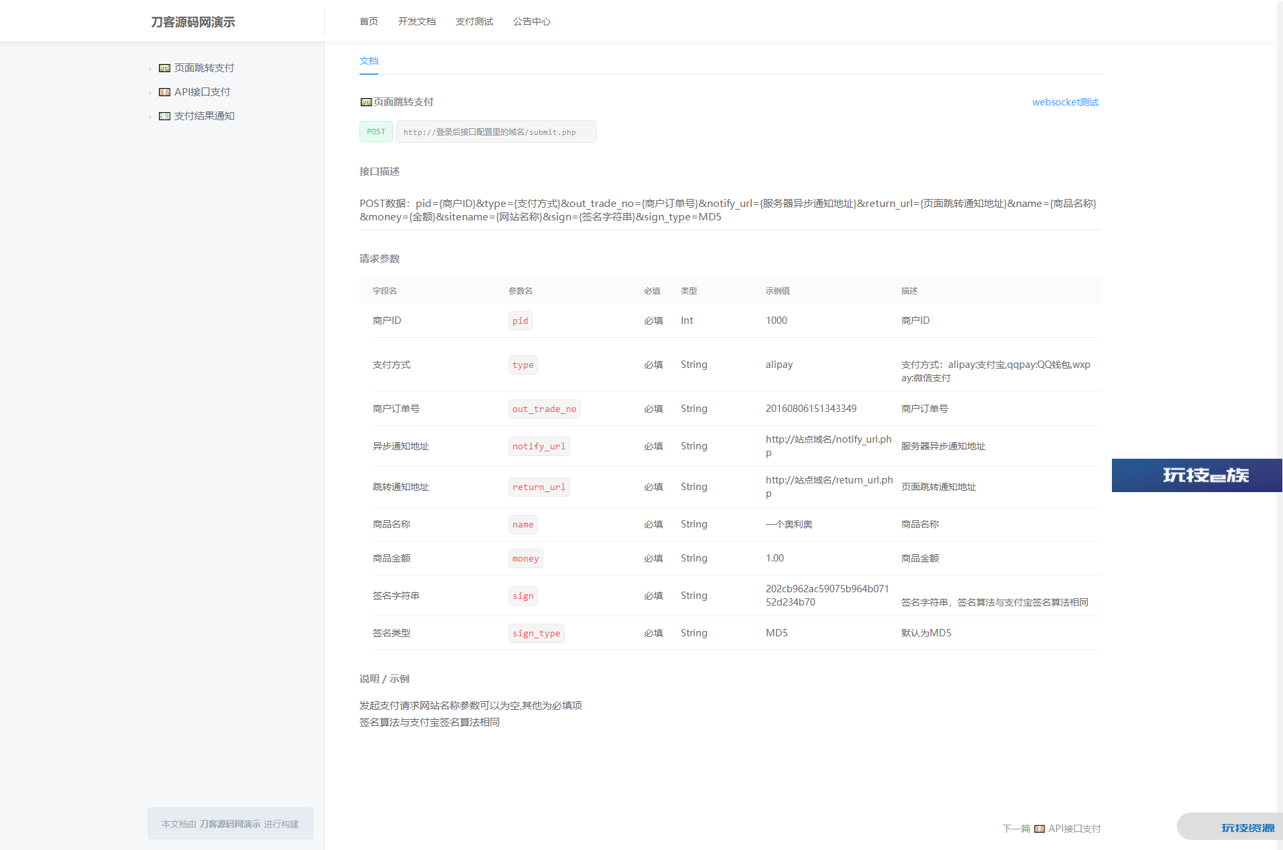The image size is (1283, 850).
Task: Click the pid parameter tag
Action: pyautogui.click(x=521, y=321)
